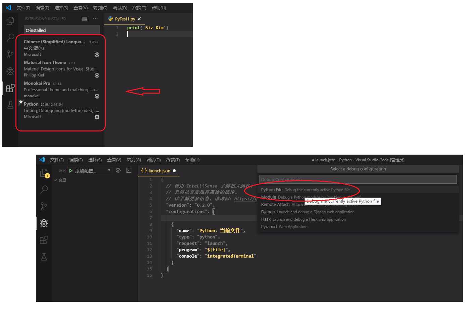The image size is (474, 326).
Task: Open the debug console icon
Action: pos(129,170)
